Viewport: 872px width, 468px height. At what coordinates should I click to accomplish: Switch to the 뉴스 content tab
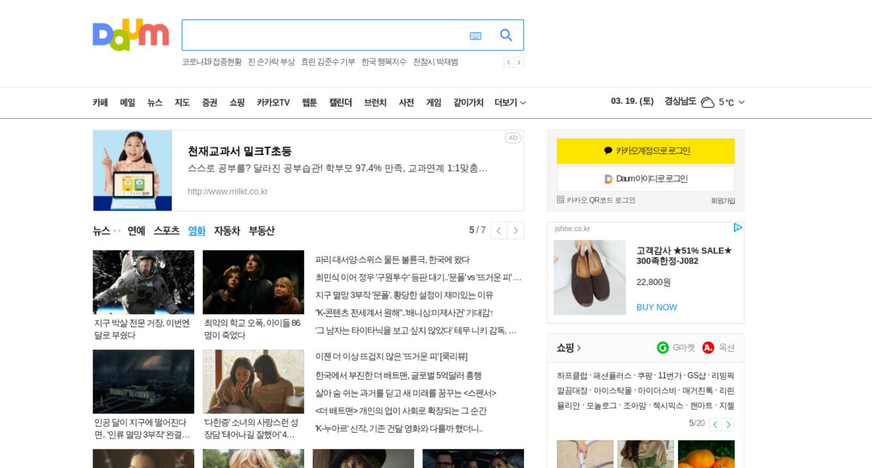(102, 231)
